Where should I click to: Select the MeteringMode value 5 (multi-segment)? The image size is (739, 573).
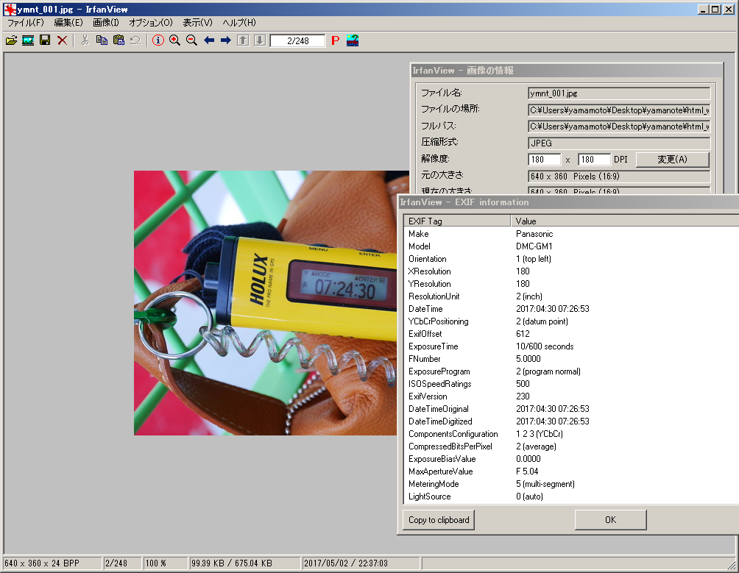point(545,484)
